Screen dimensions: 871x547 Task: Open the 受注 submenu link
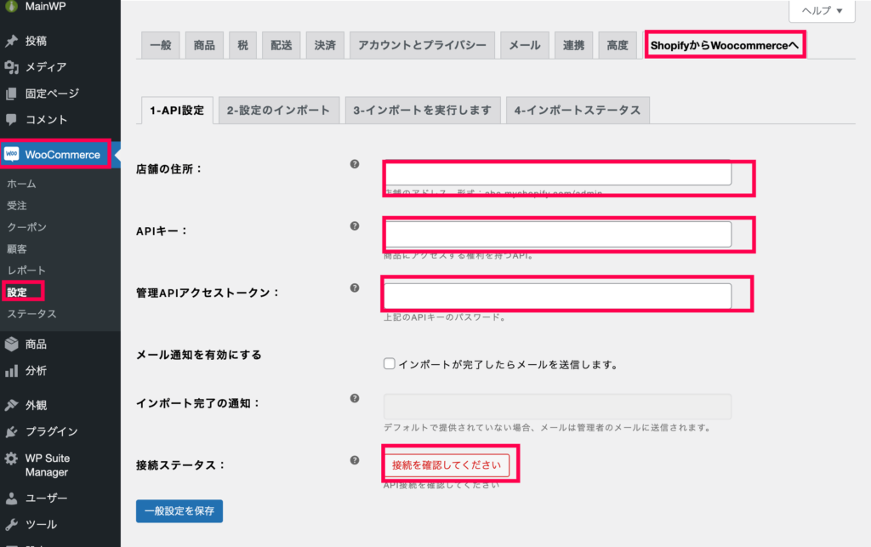pyautogui.click(x=17, y=206)
